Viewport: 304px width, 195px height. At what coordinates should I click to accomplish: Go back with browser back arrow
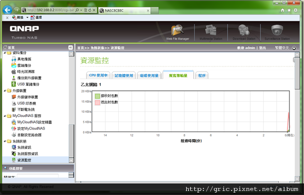[x=8, y=10]
